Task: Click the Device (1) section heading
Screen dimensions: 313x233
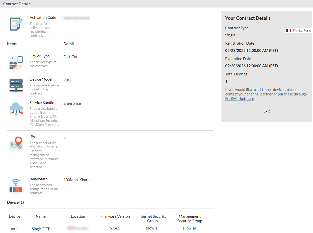Action: pyautogui.click(x=15, y=202)
